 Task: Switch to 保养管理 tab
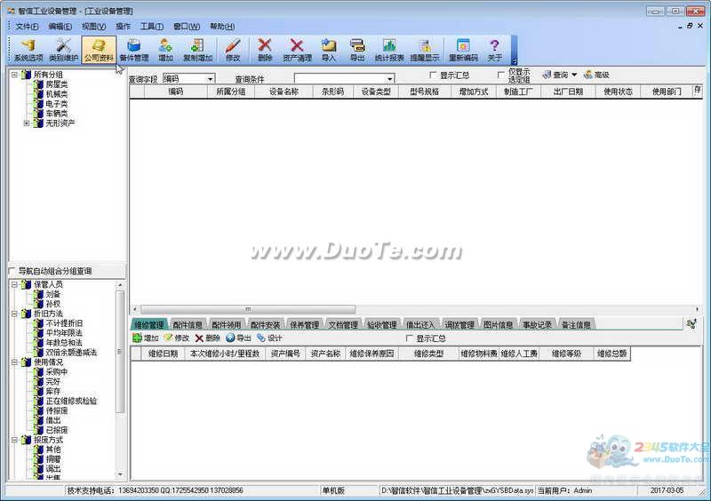[x=304, y=324]
